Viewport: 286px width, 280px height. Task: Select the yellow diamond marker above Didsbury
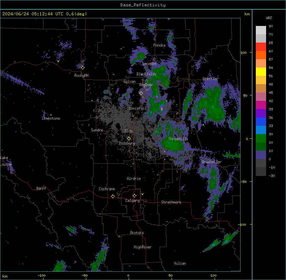[x=129, y=139]
